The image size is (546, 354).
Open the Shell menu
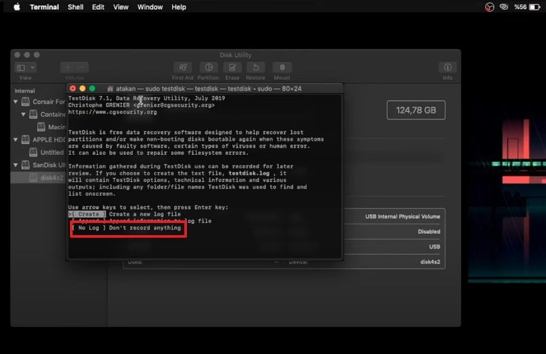(x=76, y=7)
